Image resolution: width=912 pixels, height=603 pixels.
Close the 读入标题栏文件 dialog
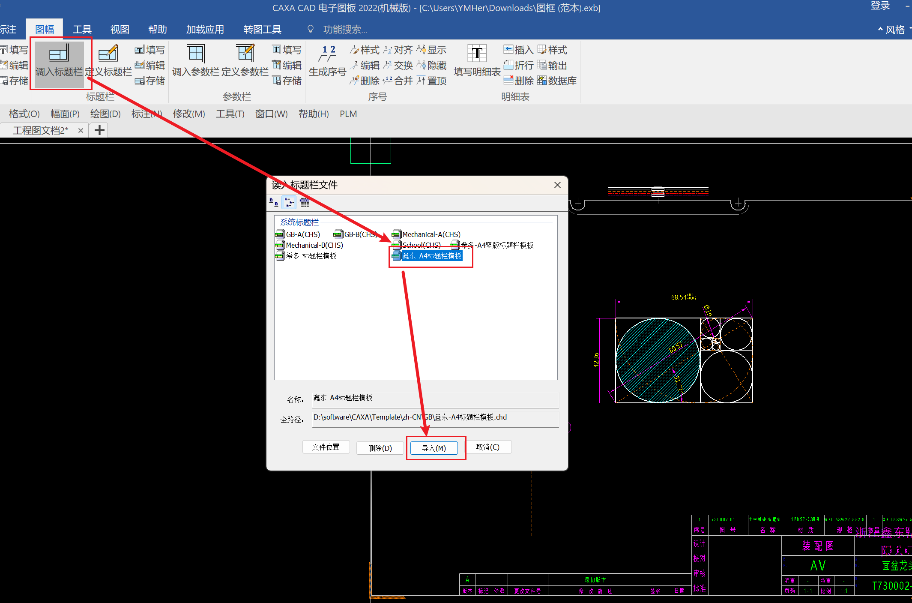557,185
